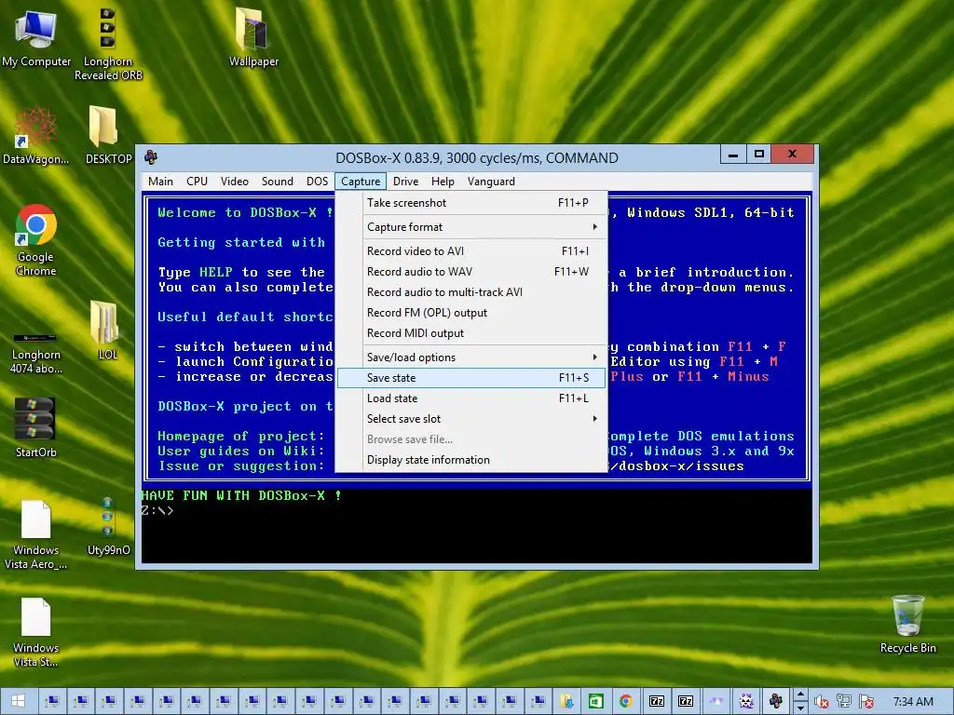954x715 pixels.
Task: Open the Help menu
Action: click(443, 182)
